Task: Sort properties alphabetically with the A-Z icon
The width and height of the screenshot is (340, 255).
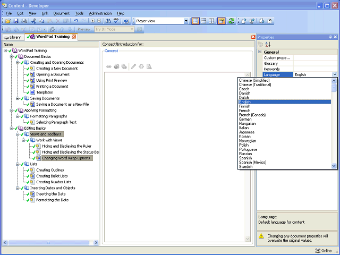Action: point(268,45)
